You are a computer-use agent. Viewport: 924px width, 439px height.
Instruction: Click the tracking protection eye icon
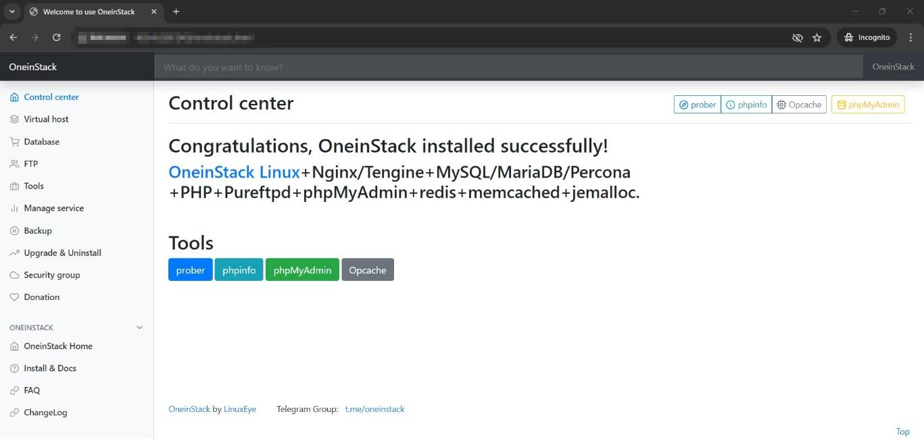tap(797, 38)
